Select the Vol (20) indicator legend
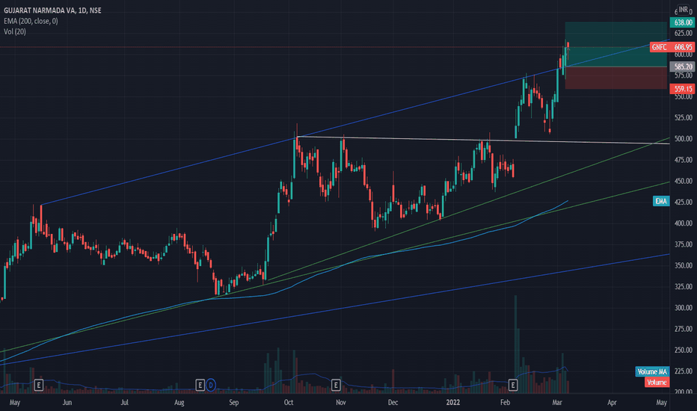 [15, 31]
